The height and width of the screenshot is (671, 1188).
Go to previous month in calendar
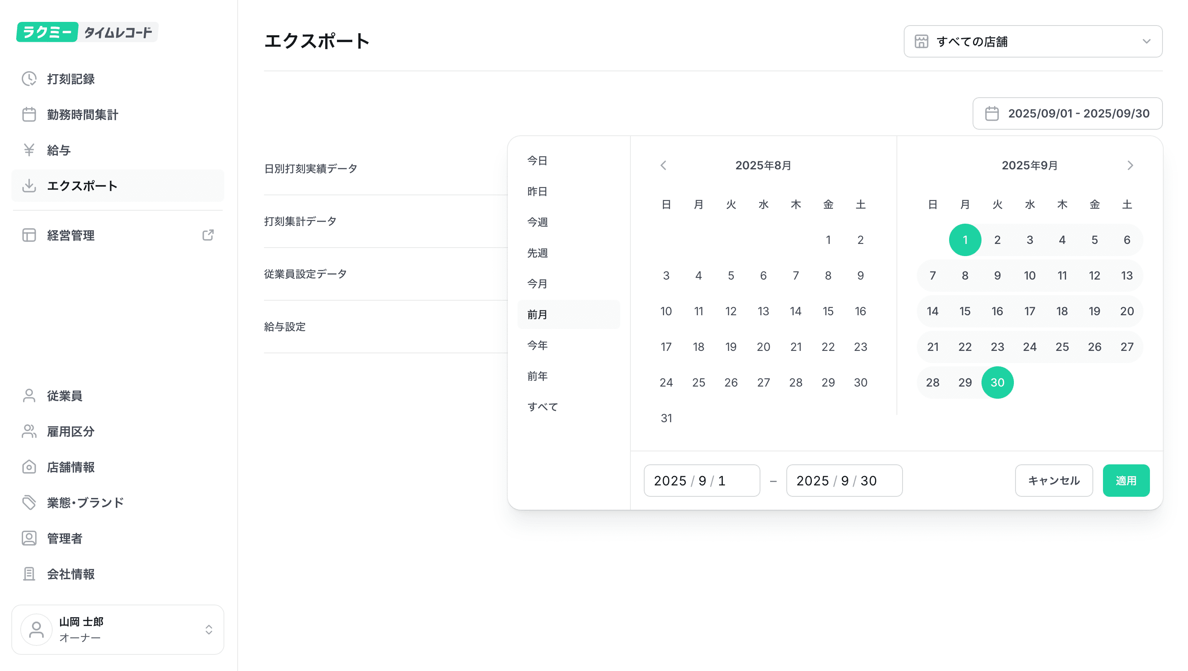pyautogui.click(x=663, y=165)
